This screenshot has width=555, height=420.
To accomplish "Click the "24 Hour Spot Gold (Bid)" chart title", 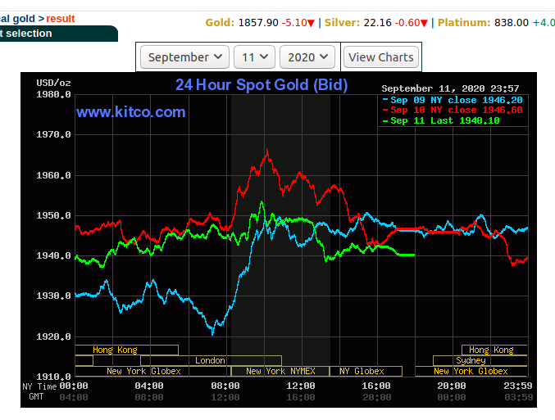I will [x=262, y=85].
